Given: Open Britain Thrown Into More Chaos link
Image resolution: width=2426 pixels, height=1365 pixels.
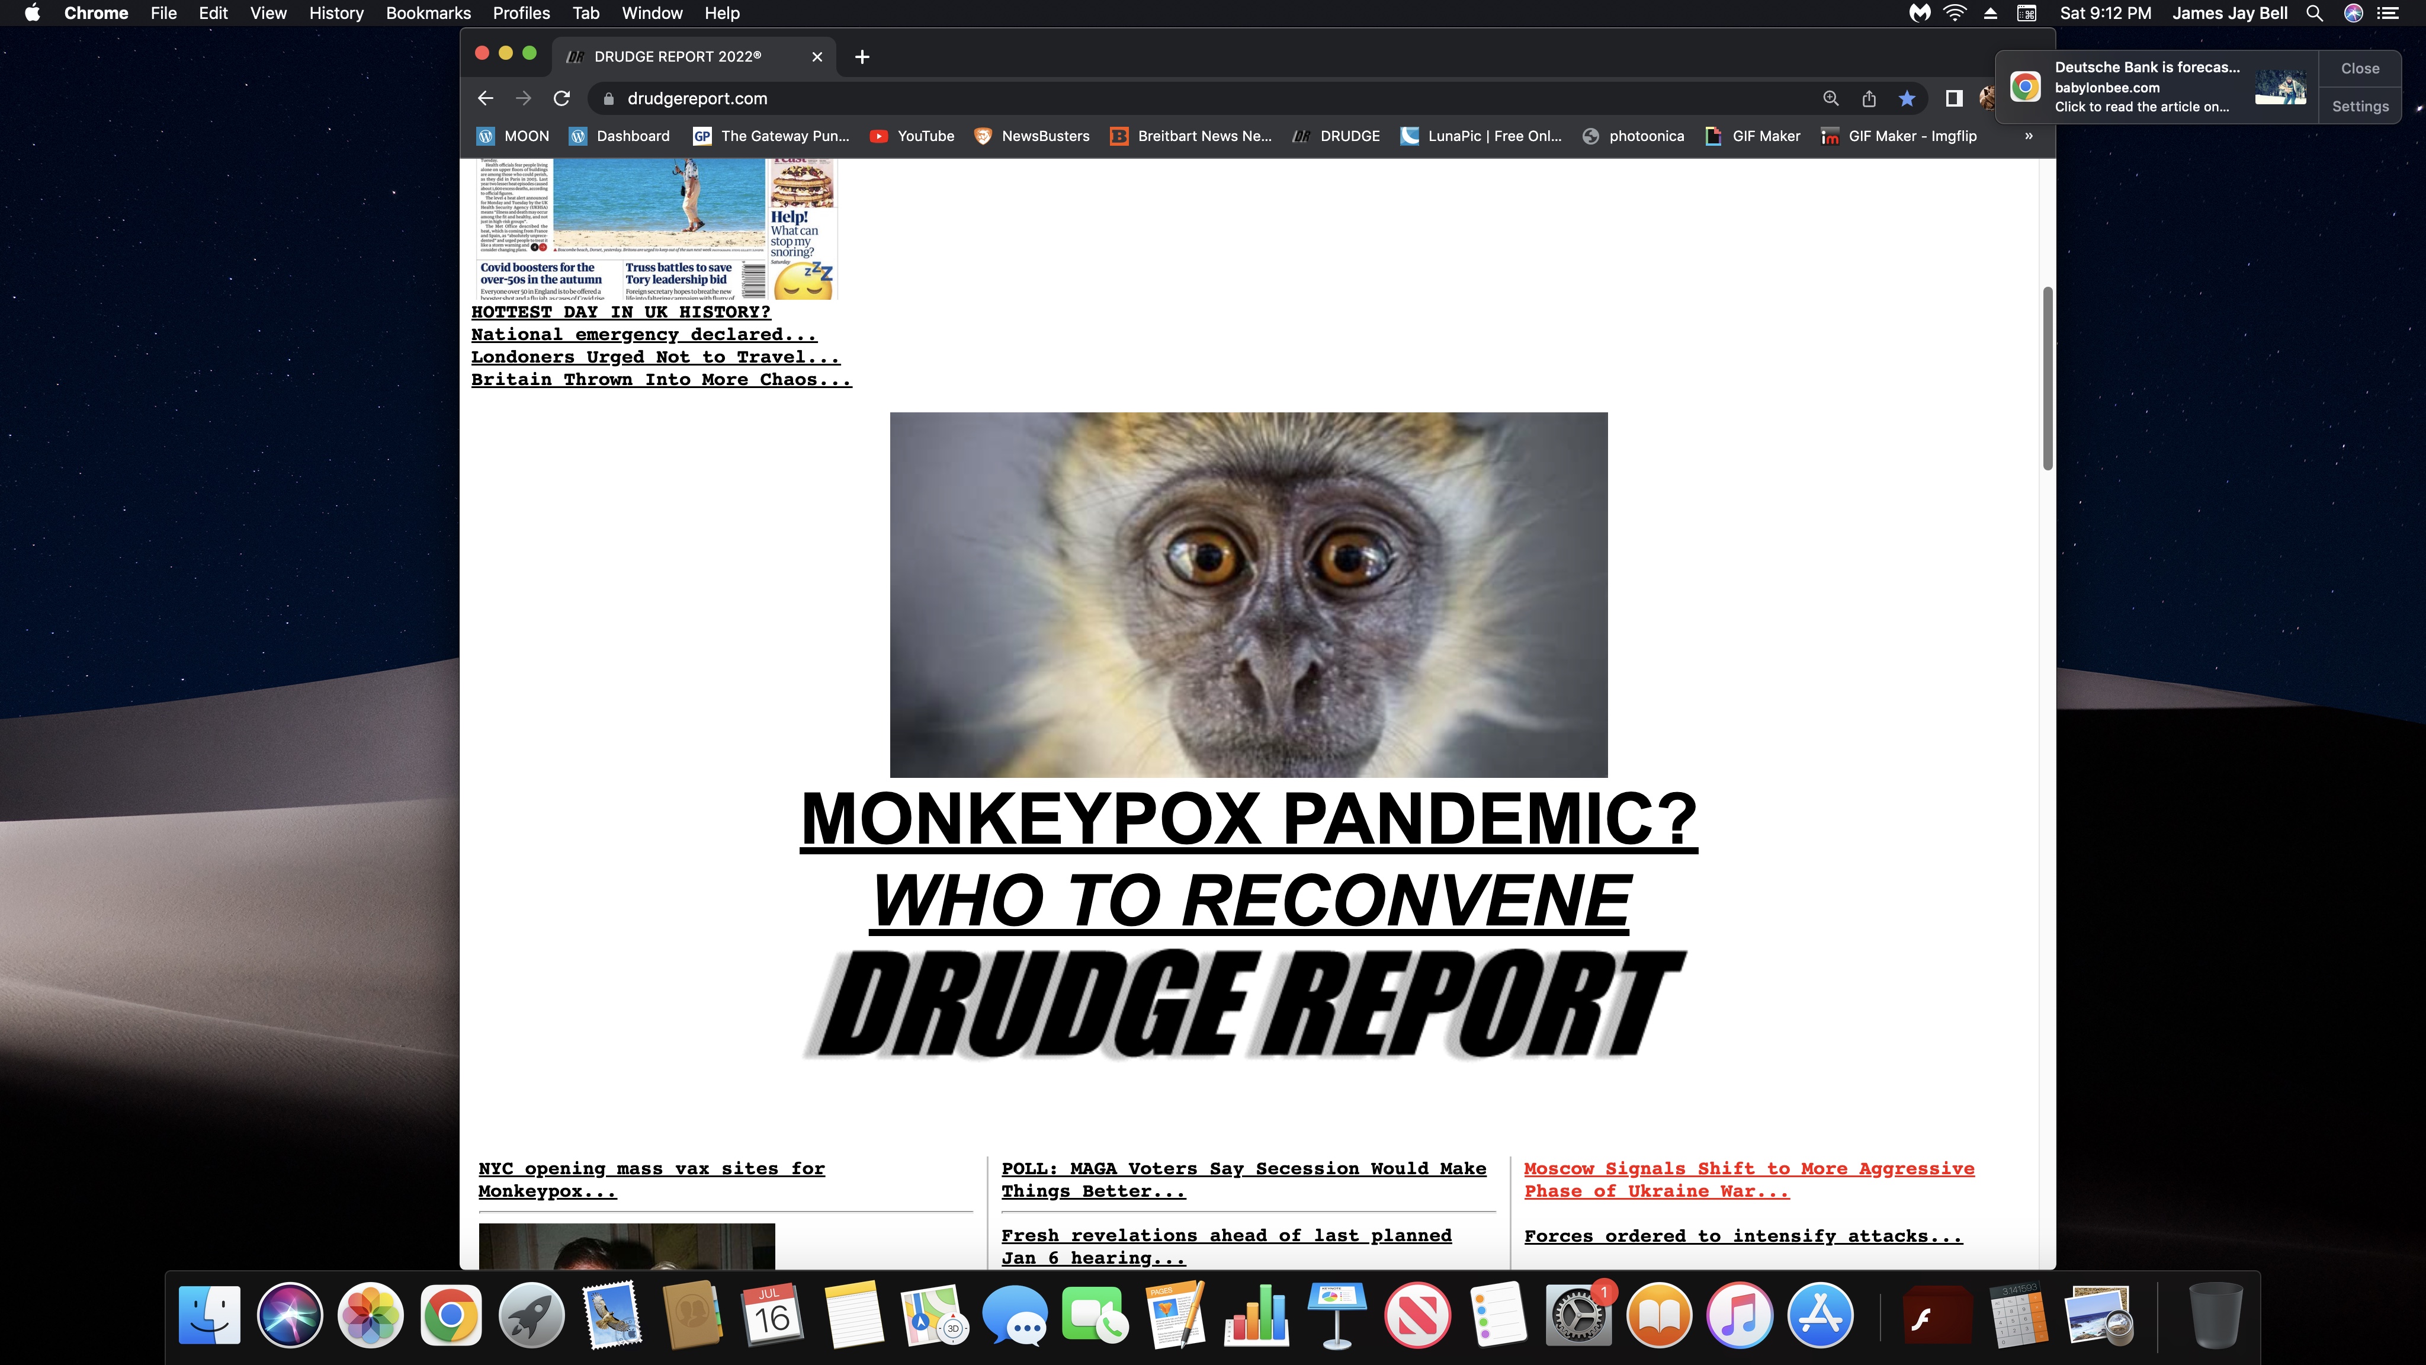Looking at the screenshot, I should (661, 380).
